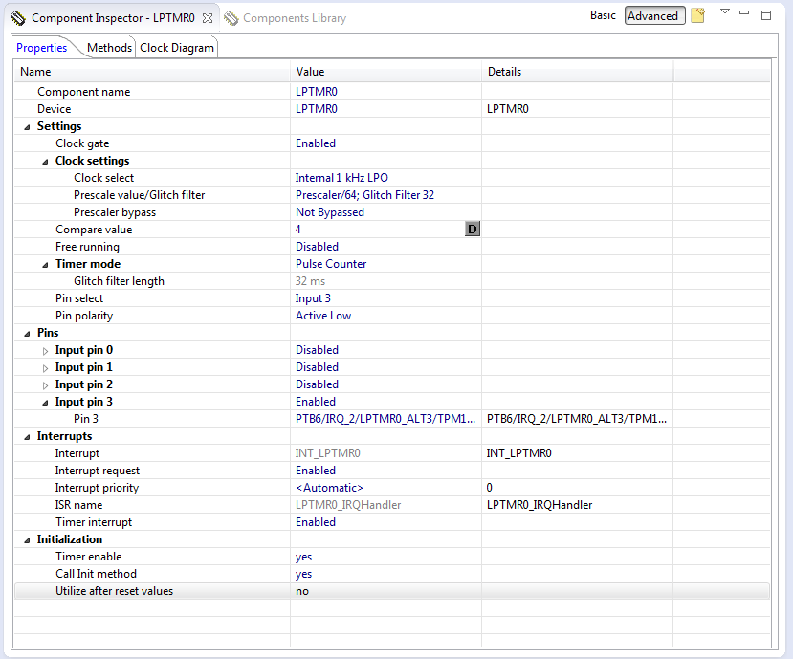Enable Free running setting
This screenshot has width=793, height=659.
317,247
